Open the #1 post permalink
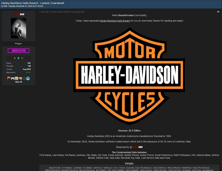This screenshot has height=171, width=222. click(218, 12)
